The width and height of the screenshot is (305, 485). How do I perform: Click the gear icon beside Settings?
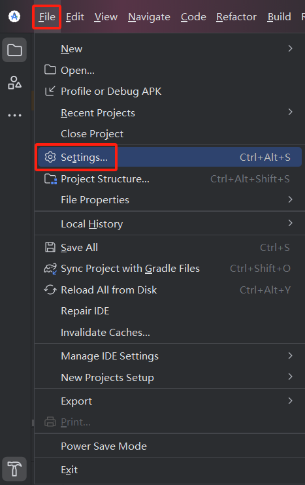(50, 157)
